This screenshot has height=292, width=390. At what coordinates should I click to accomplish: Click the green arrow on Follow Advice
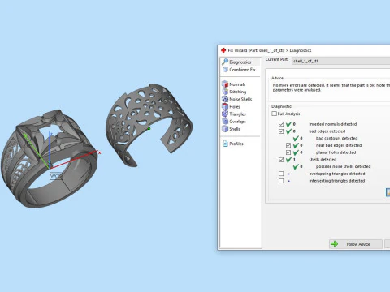334,244
